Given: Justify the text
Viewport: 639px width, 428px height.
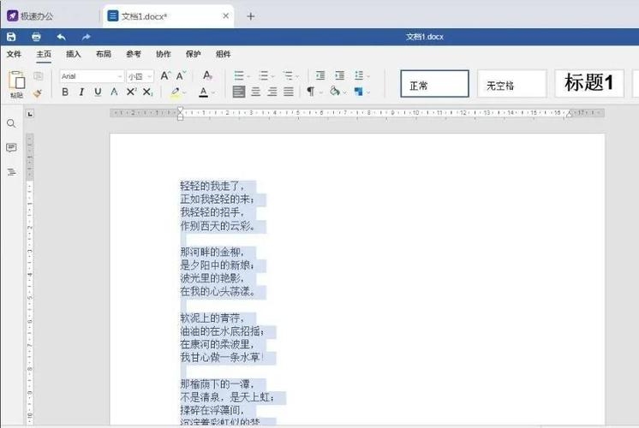Looking at the screenshot, I should pyautogui.click(x=289, y=92).
